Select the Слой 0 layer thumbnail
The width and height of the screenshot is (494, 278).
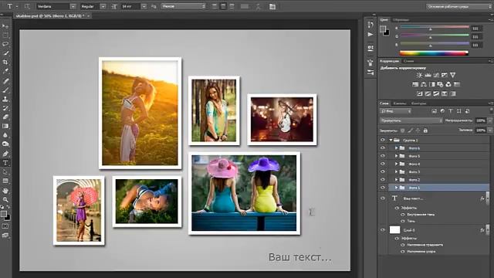(x=394, y=230)
